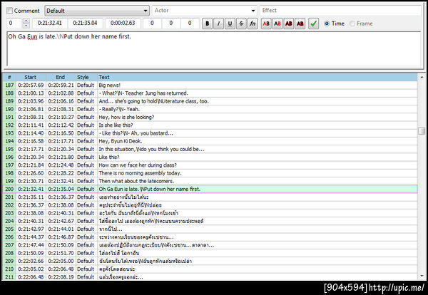Set outline color AB button
Screen dimensions: 428x295
(x=289, y=24)
